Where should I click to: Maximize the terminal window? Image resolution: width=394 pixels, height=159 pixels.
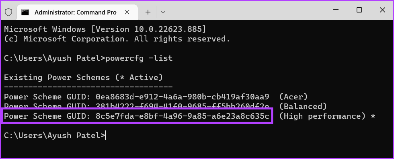tap(359, 10)
